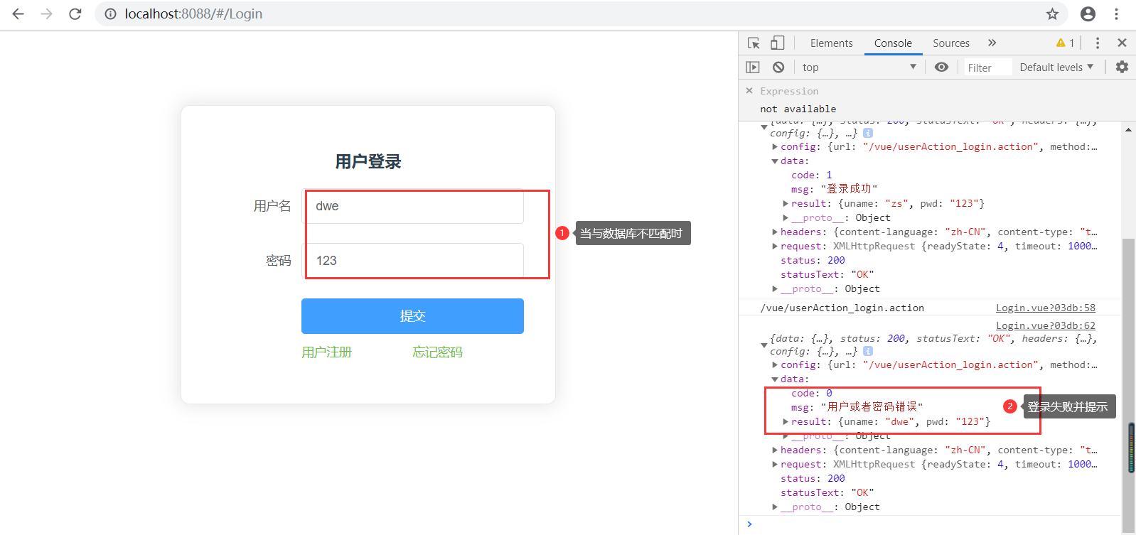Open the Default levels dropdown
This screenshot has height=535, width=1136.
coord(1056,67)
